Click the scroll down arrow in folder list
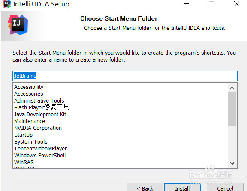The image size is (247, 191). [232, 163]
